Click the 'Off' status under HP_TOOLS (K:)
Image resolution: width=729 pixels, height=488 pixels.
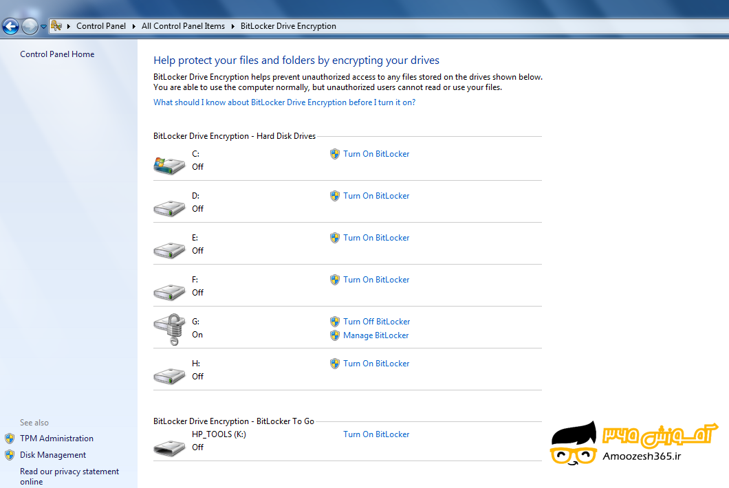(198, 447)
